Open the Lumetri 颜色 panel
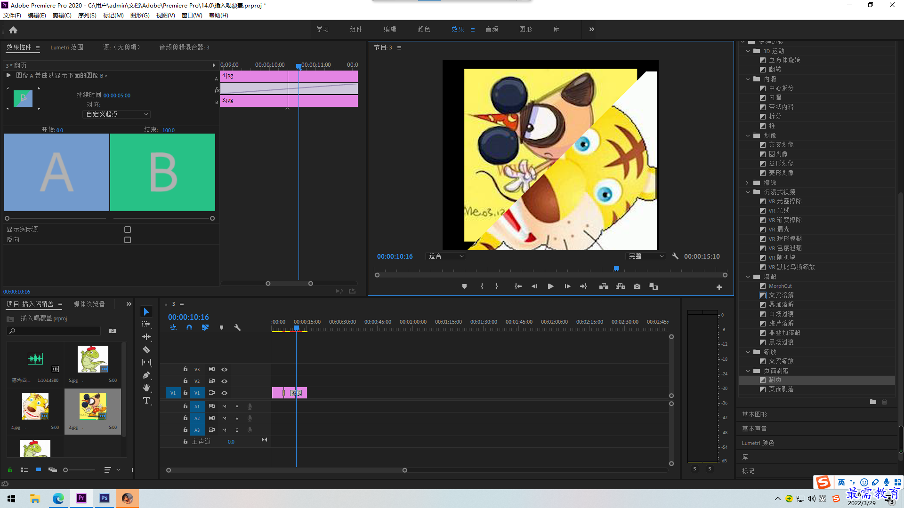Screen dimensions: 904x508 (758, 443)
